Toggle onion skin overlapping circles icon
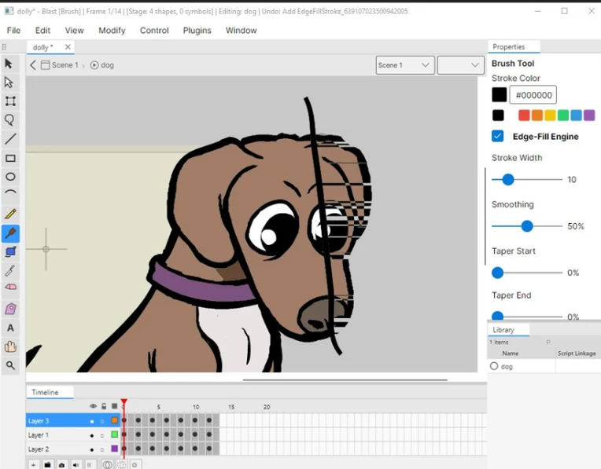 click(x=107, y=465)
